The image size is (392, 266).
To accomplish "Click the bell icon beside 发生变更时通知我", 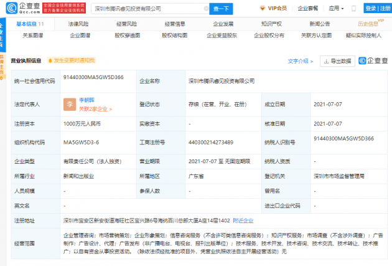I will click(x=50, y=60).
